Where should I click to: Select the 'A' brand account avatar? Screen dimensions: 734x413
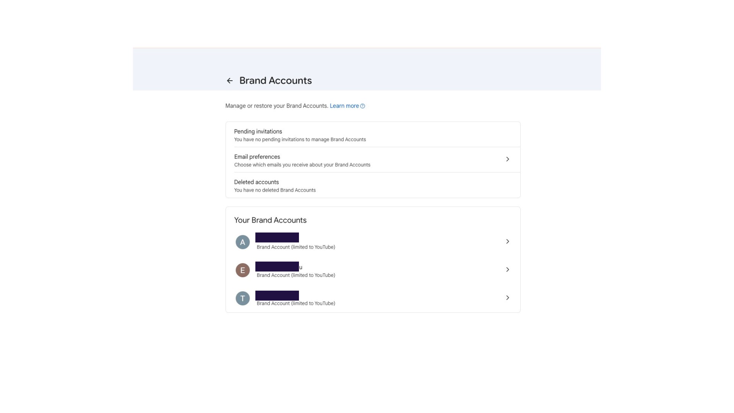point(242,242)
